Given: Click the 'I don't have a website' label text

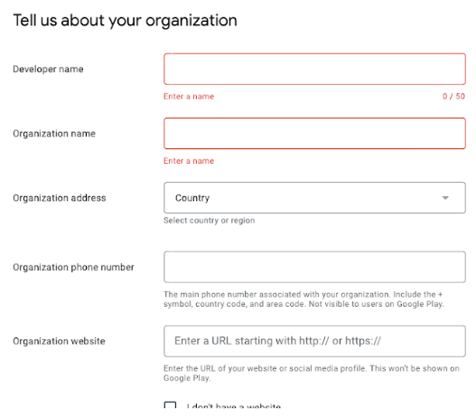Looking at the screenshot, I should [x=234, y=406].
